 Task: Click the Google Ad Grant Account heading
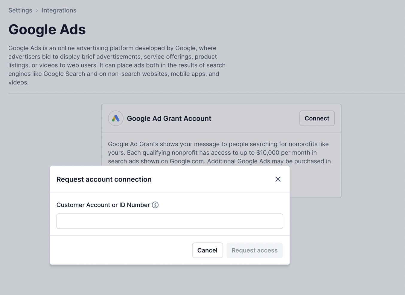click(x=169, y=119)
